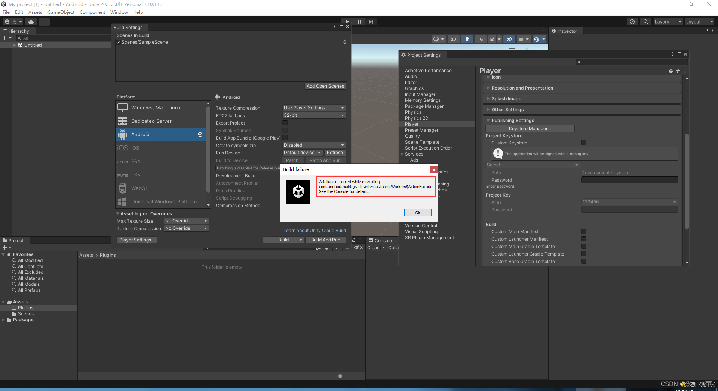Open the Component menu

pyautogui.click(x=92, y=12)
